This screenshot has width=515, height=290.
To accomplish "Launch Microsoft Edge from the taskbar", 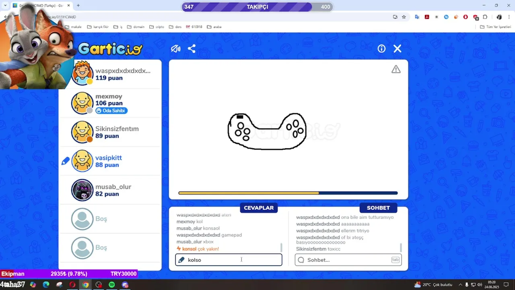I will [x=46, y=285].
